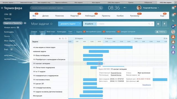Switch to the Наблюдаю tab
The height and width of the screenshot is (99, 177).
click(90, 16)
